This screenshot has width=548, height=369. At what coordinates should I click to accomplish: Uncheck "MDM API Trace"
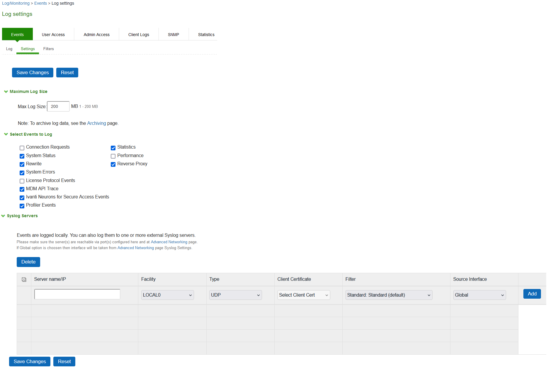(x=22, y=189)
